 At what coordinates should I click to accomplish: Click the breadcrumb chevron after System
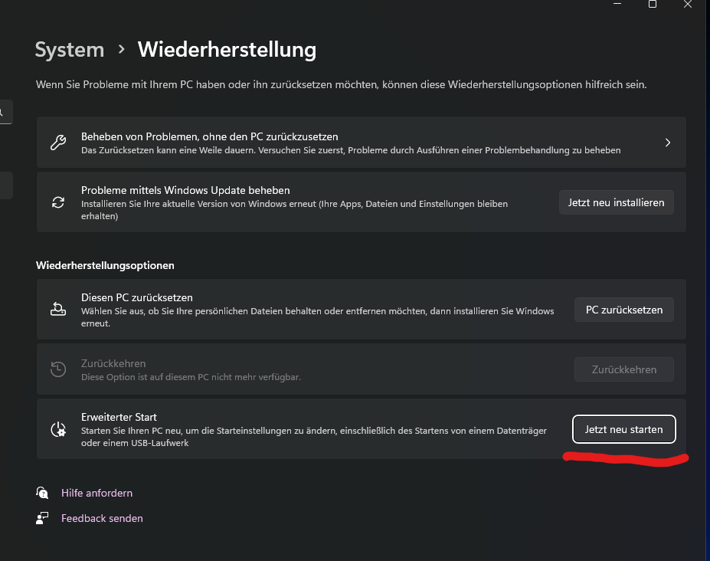[x=121, y=49]
